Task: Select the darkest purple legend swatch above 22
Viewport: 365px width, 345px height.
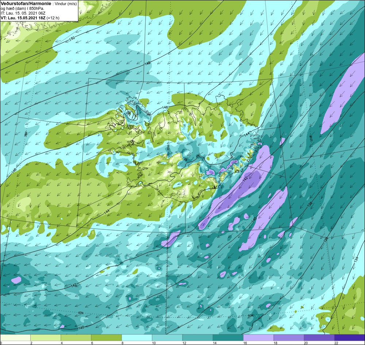Action: coord(350,337)
